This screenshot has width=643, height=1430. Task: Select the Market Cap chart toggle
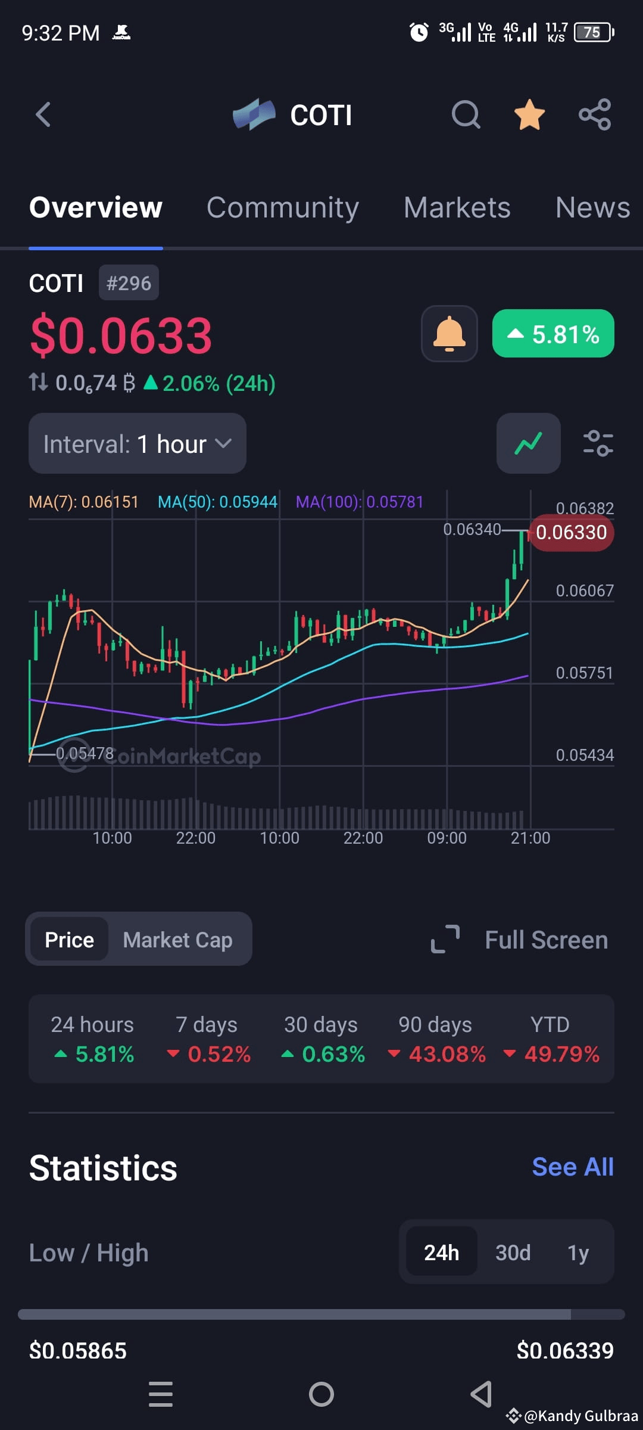[x=177, y=940]
